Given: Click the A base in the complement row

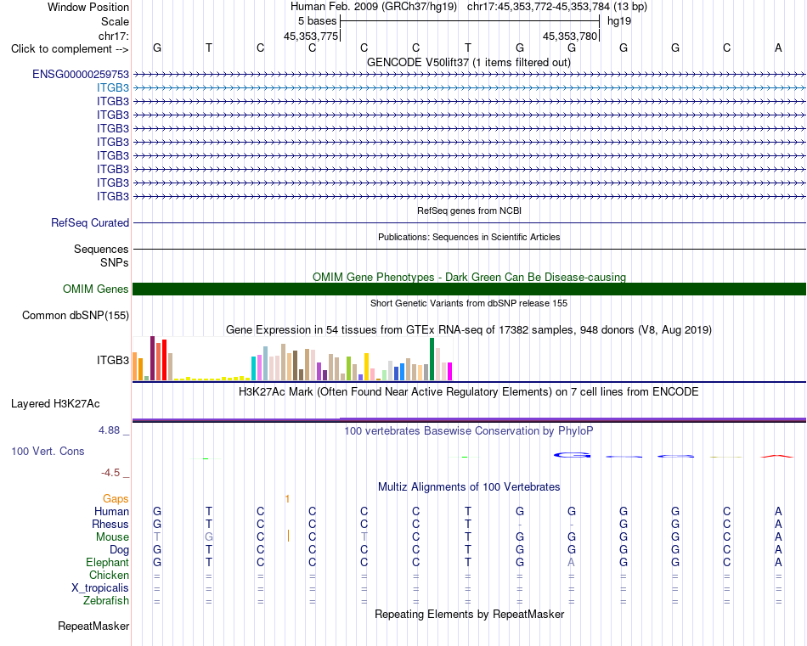Looking at the screenshot, I should pyautogui.click(x=778, y=48).
